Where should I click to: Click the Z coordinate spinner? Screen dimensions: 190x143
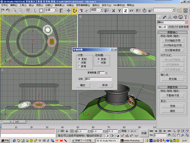pyautogui.click(x=119, y=131)
